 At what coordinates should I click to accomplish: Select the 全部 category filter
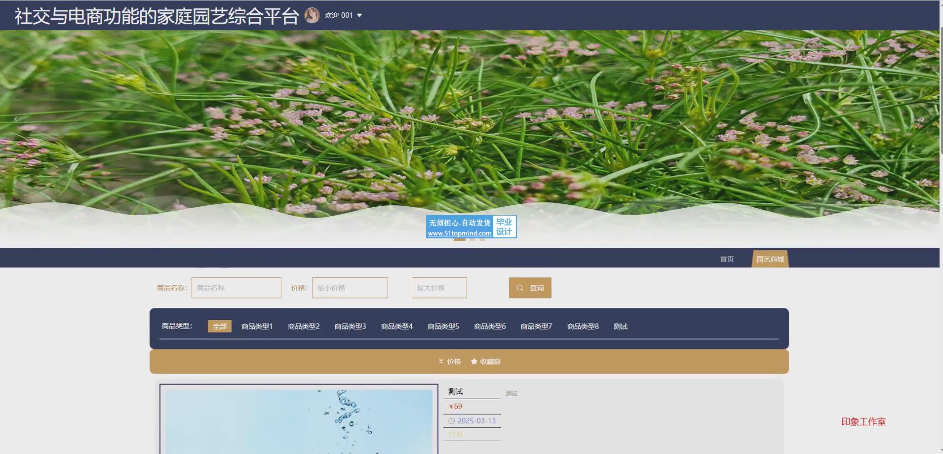pos(219,326)
